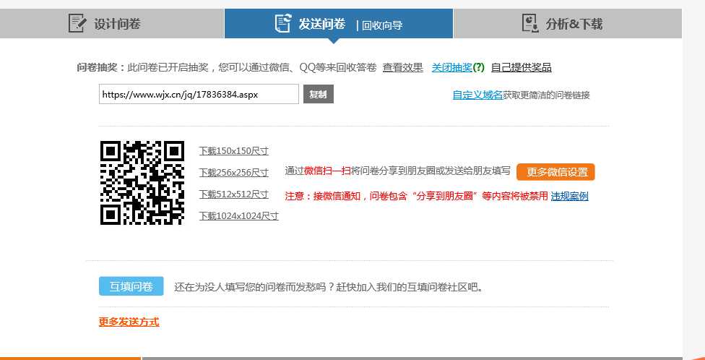Click the 复制 button
The width and height of the screenshot is (705, 360).
click(x=319, y=95)
